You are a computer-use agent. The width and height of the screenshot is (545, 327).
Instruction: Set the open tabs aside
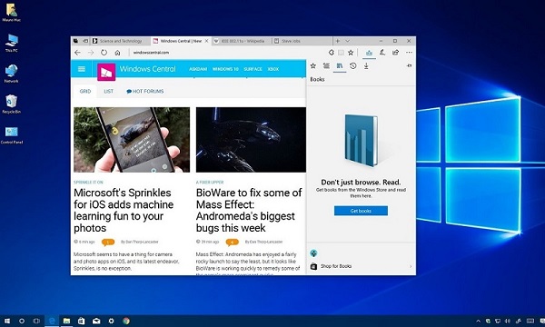[84, 41]
